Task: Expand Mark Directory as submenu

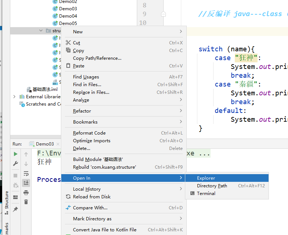Action: [x=124, y=219]
